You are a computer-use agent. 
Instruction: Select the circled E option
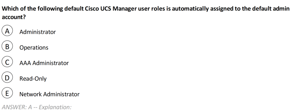tap(7, 94)
